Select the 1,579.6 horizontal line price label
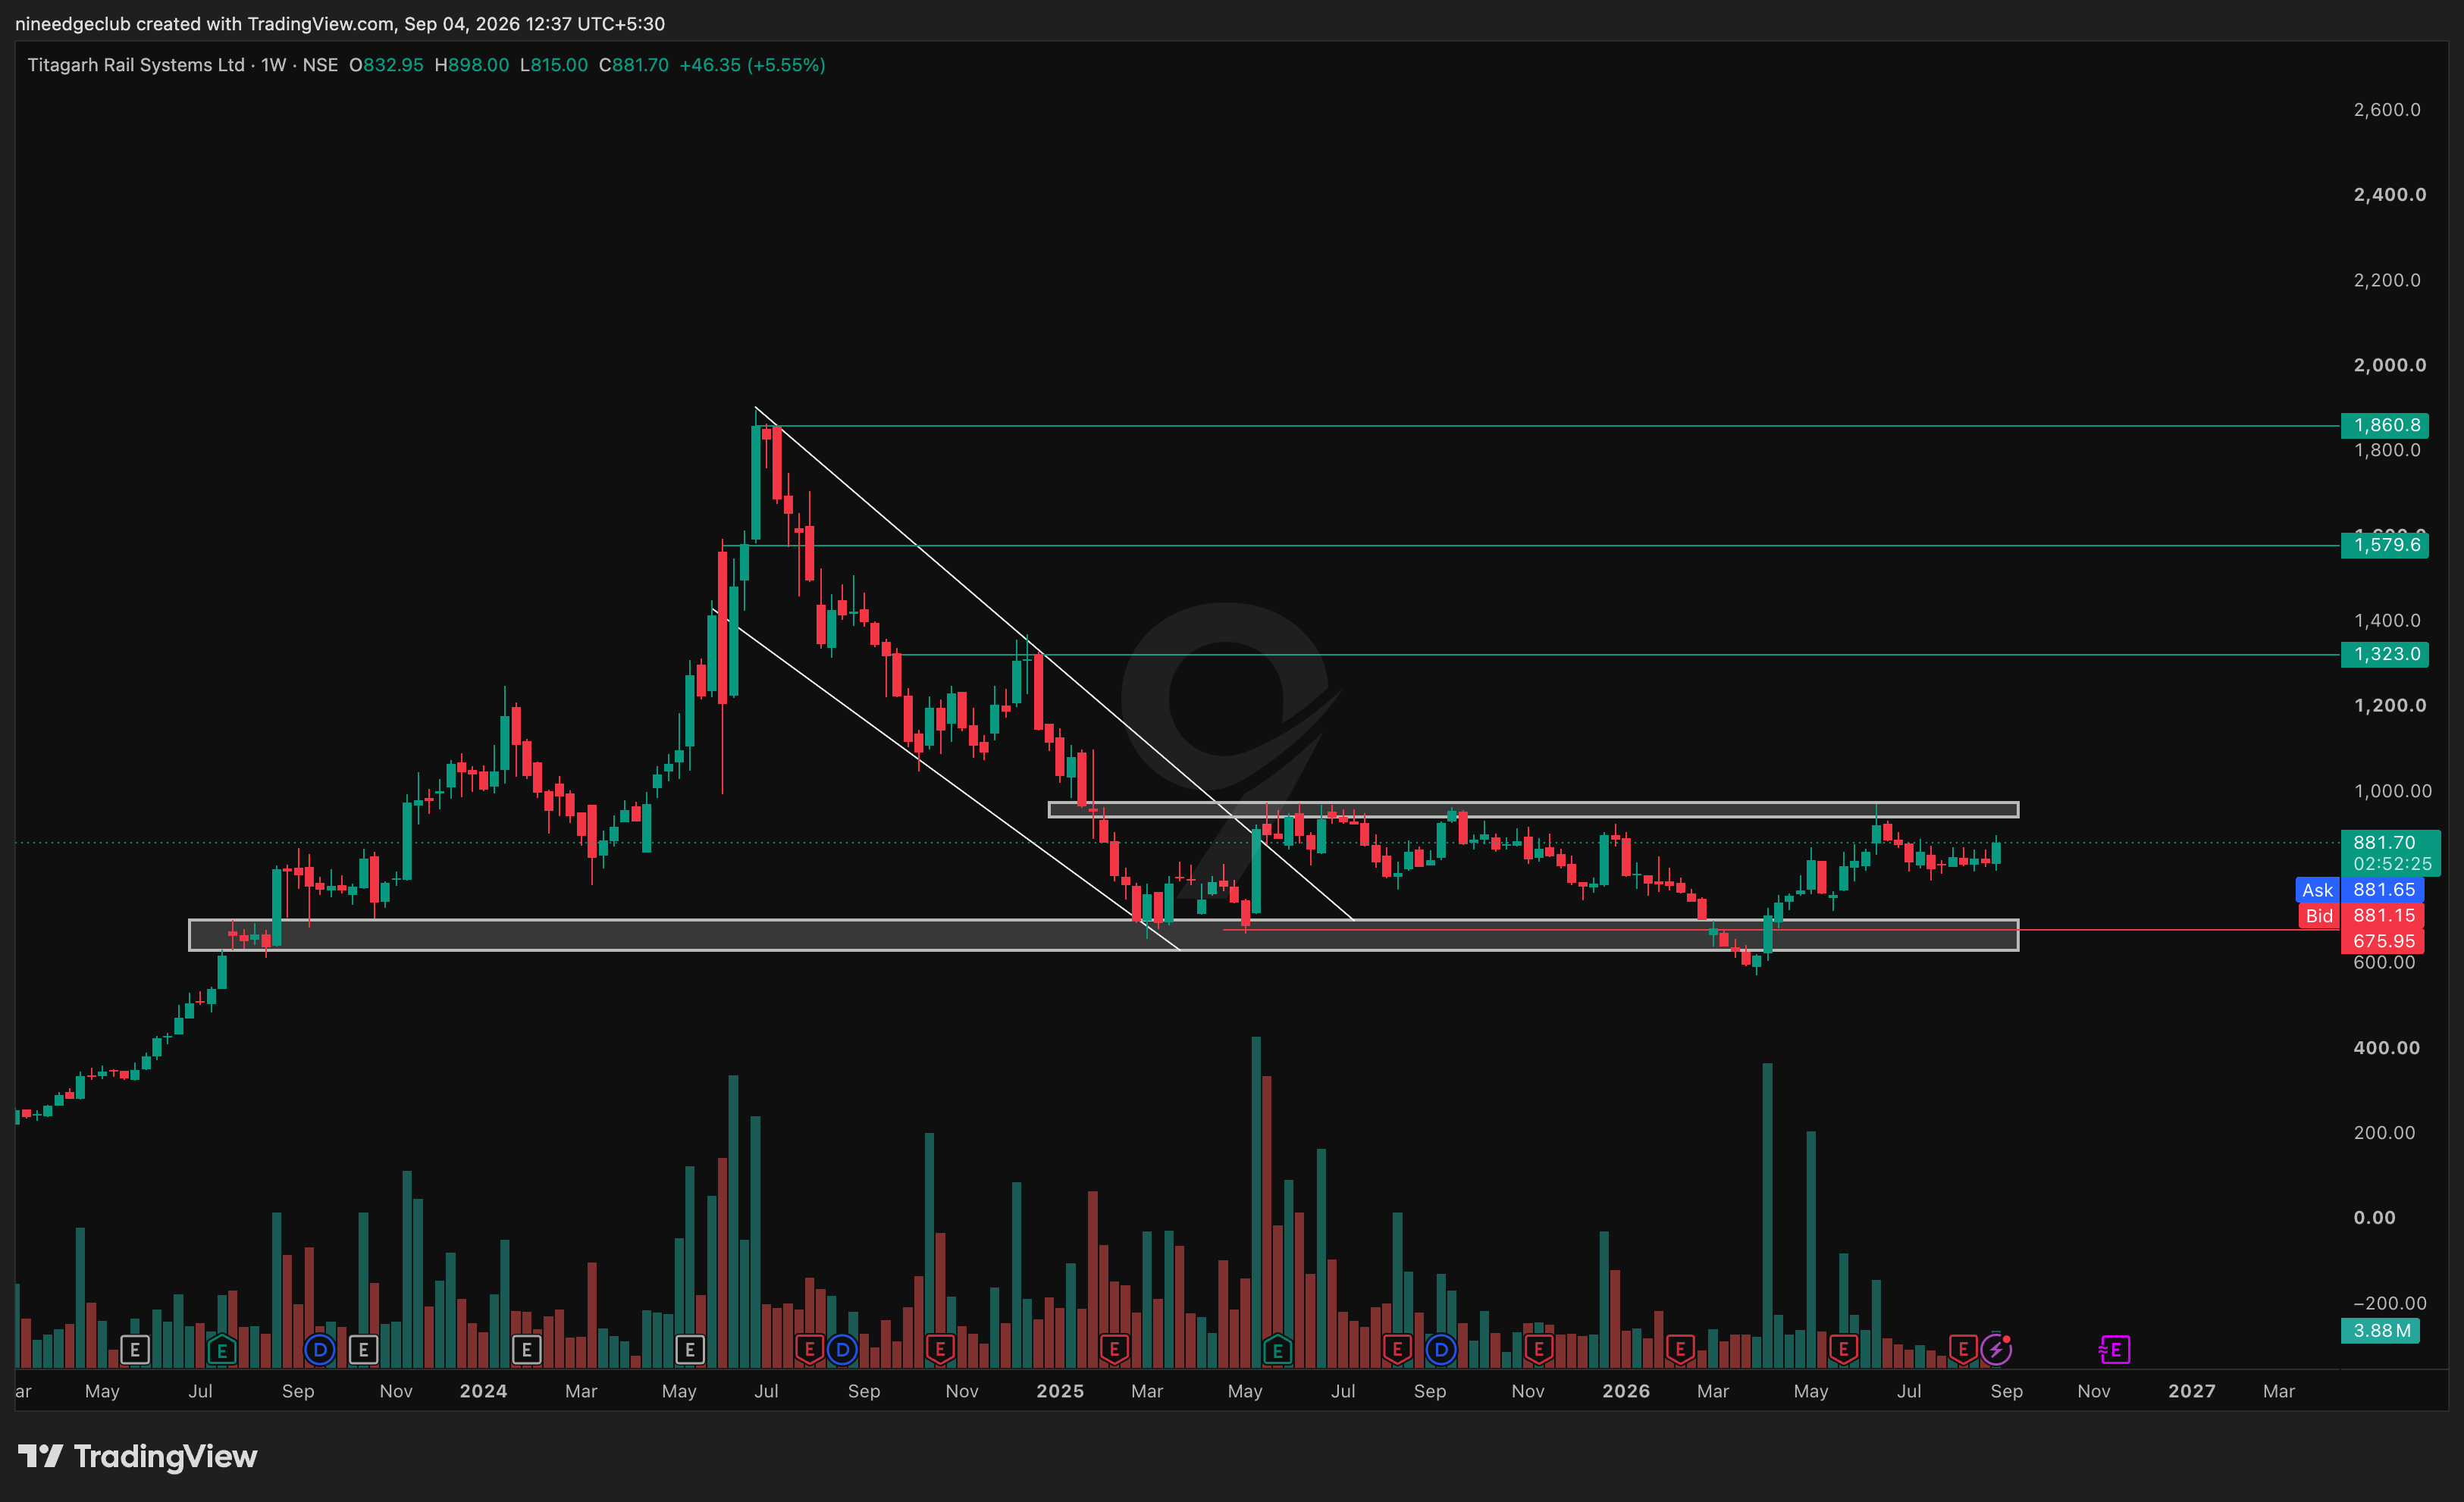 [2384, 545]
